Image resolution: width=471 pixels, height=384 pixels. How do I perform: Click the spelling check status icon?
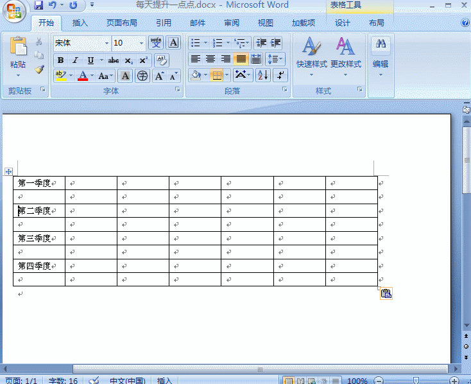click(94, 380)
